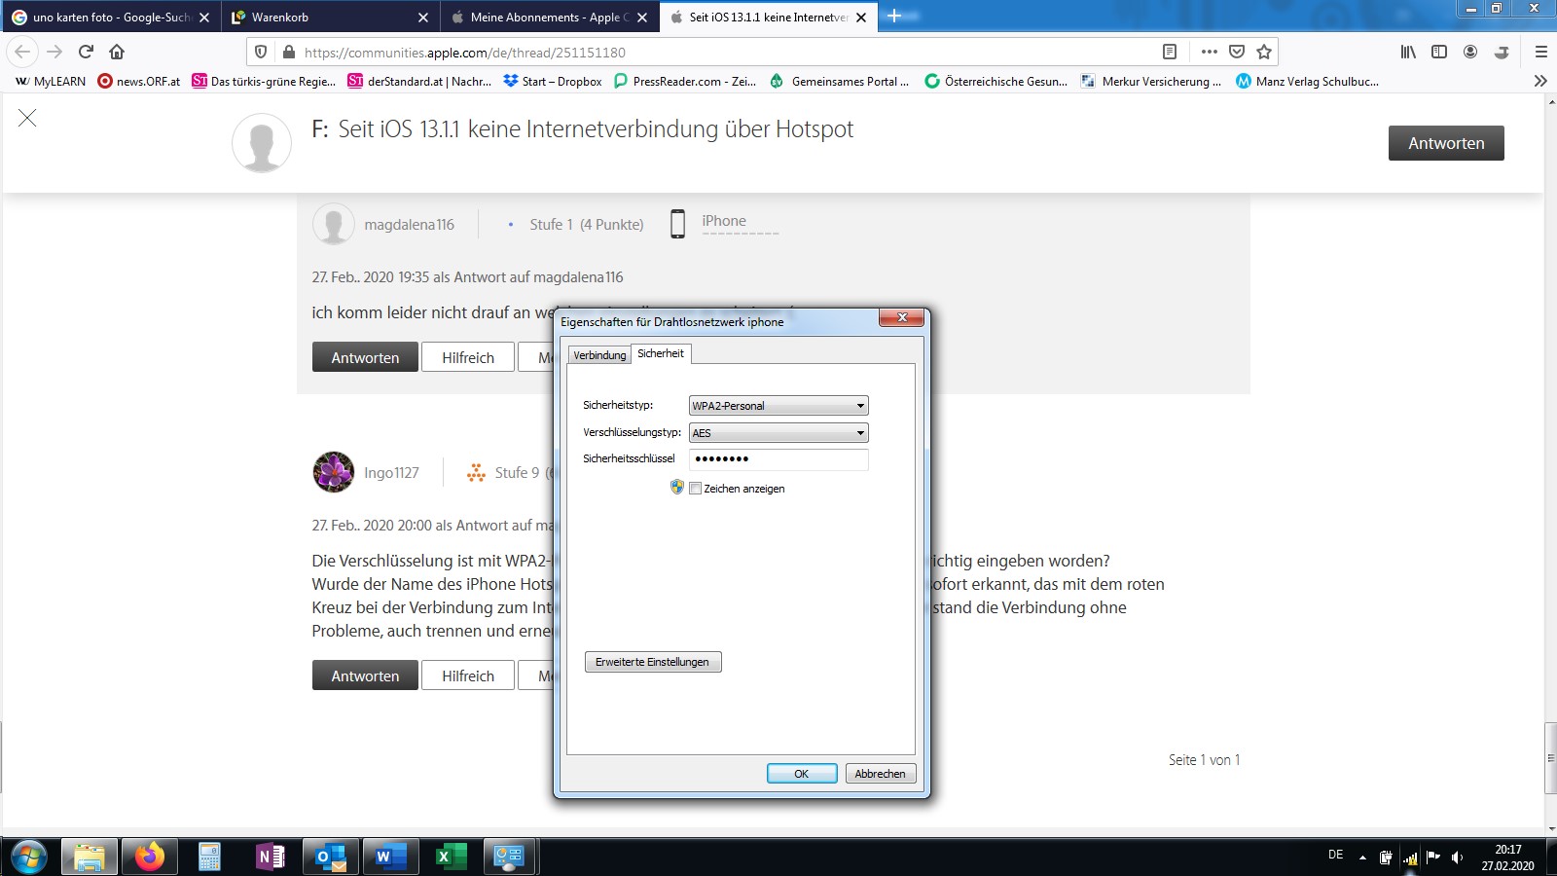Open page actions three-dot menu
The height and width of the screenshot is (876, 1557).
click(x=1210, y=52)
